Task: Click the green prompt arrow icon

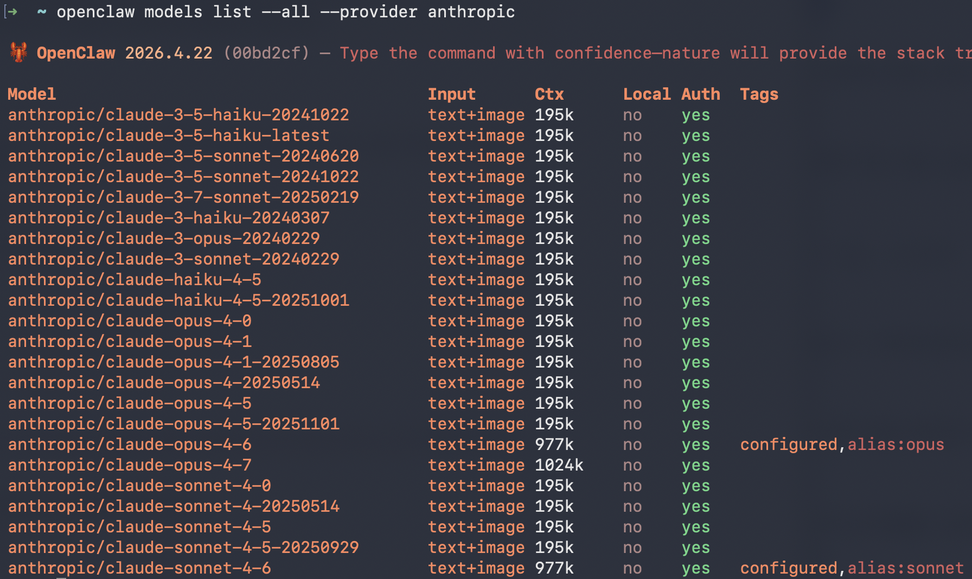Action: click(x=12, y=11)
